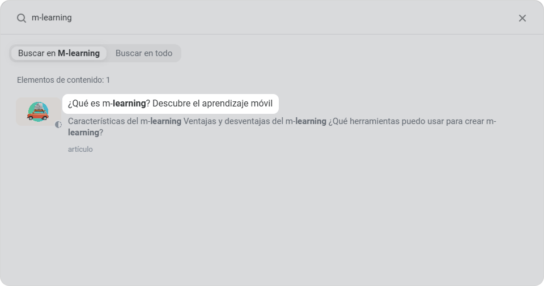Viewport: 544px width, 286px height.
Task: Click empty space in the search bar
Action: [x=283, y=18]
